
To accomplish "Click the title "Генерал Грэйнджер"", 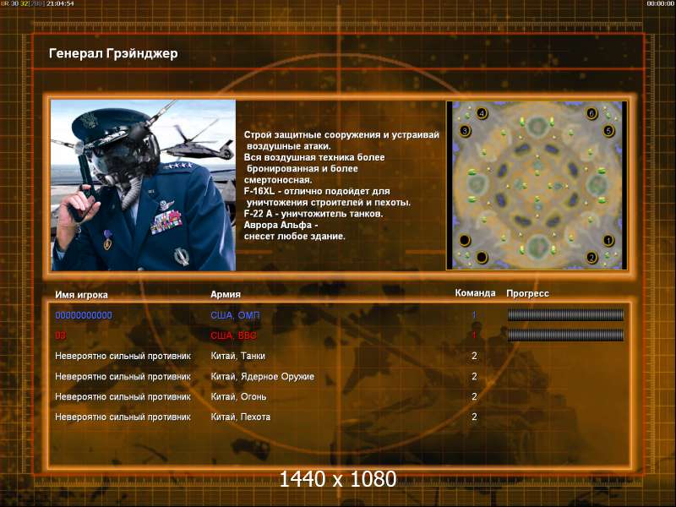I will [x=113, y=54].
